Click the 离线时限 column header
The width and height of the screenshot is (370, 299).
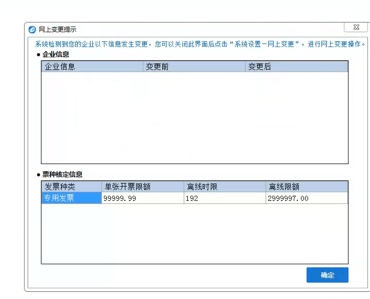pos(225,187)
